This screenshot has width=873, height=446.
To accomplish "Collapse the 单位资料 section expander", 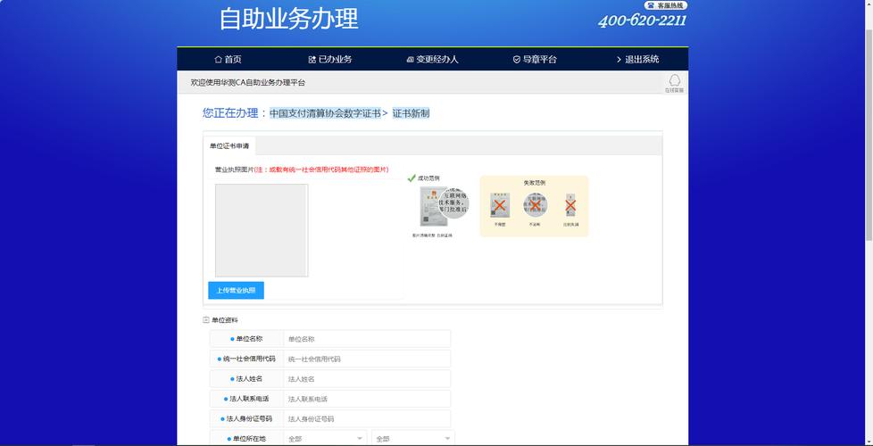I will pos(206,319).
